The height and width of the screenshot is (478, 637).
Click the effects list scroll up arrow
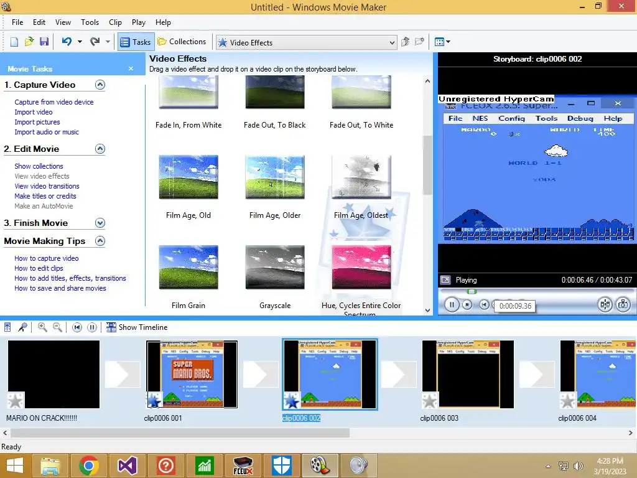(427, 81)
